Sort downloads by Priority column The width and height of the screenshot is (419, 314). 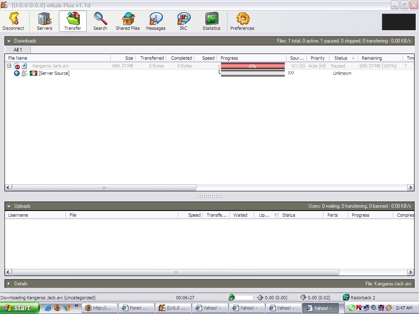[x=318, y=58]
